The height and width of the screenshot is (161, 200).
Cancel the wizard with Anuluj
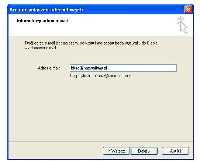[x=175, y=151]
